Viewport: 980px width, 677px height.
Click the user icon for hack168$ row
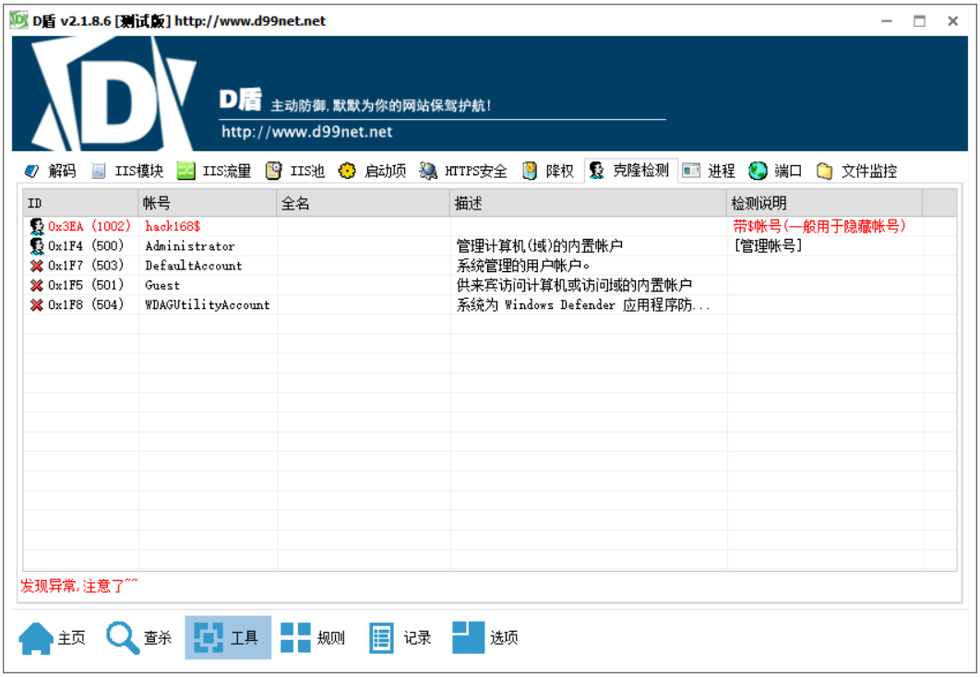point(37,226)
